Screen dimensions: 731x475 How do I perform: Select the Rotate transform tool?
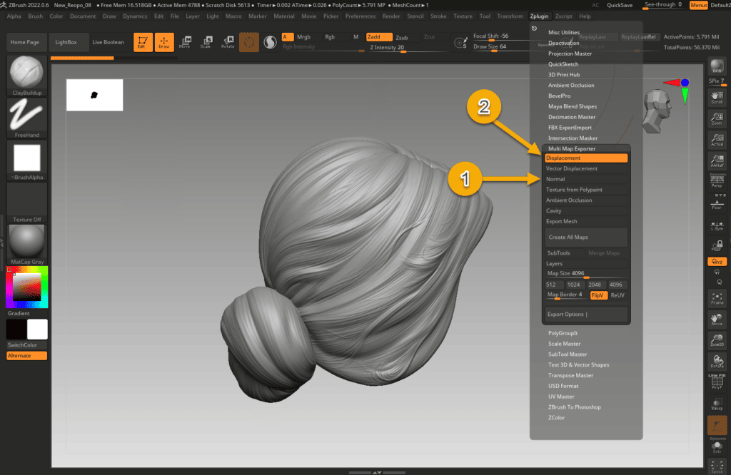(228, 42)
